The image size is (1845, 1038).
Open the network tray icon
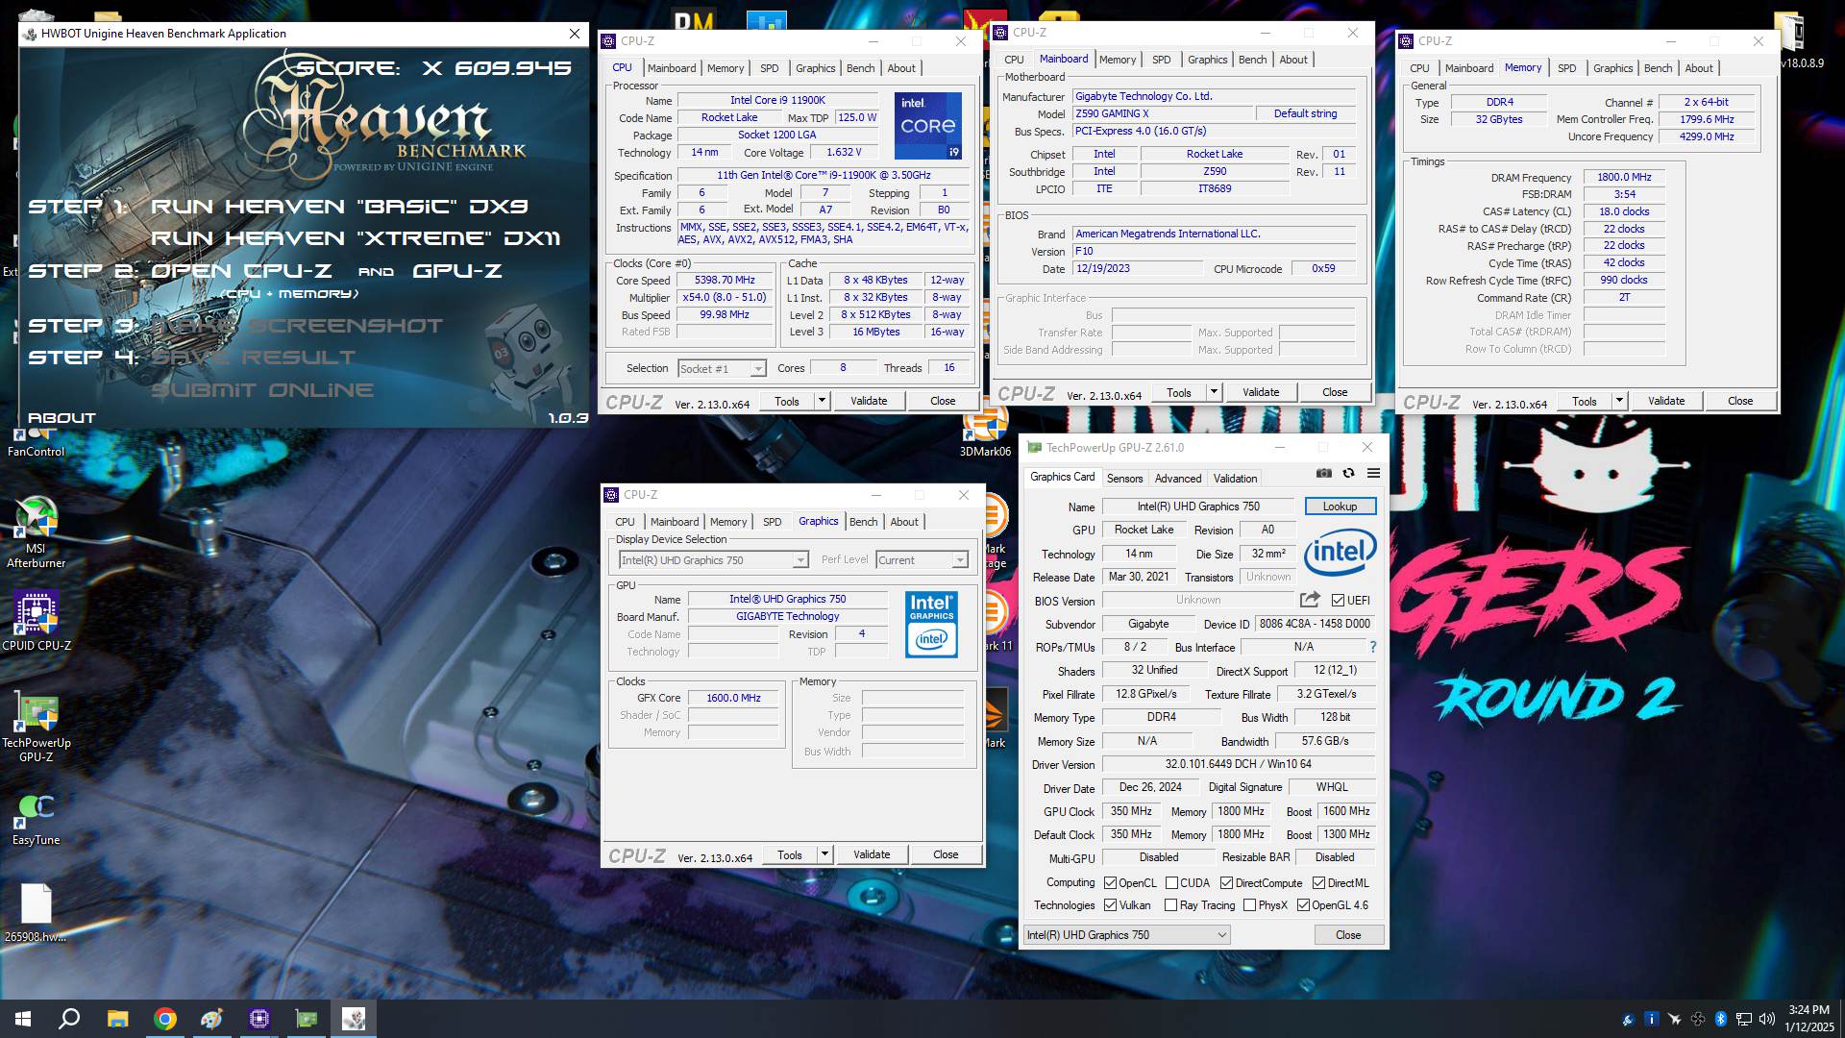point(1743,1019)
